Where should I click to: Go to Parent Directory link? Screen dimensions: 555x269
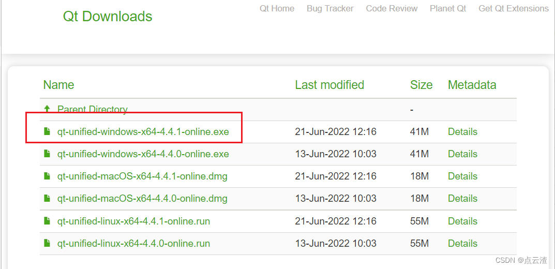pyautogui.click(x=93, y=110)
